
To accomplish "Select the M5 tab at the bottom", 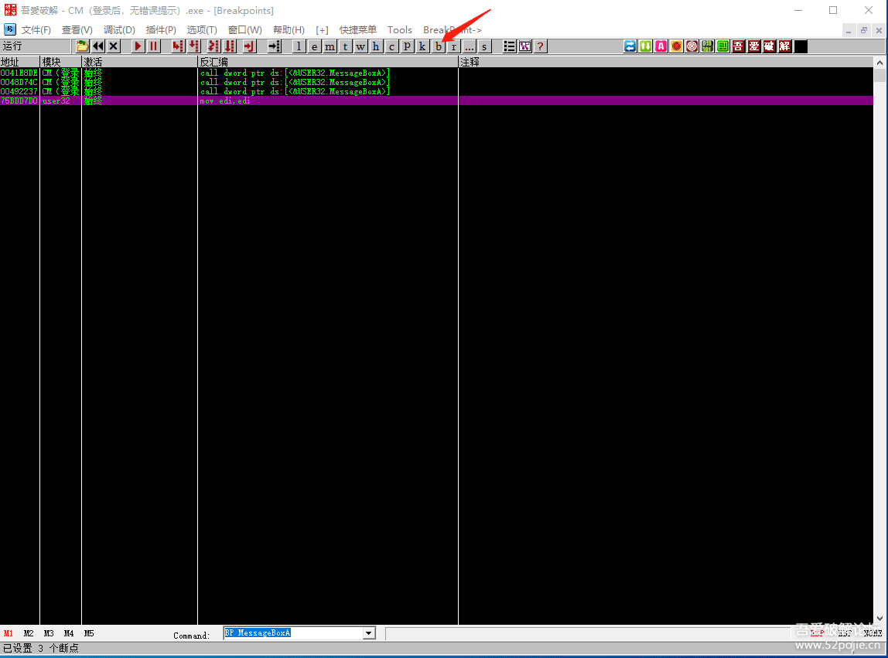I will click(89, 633).
